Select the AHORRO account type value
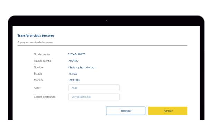The width and height of the screenshot is (212, 130). (73, 61)
